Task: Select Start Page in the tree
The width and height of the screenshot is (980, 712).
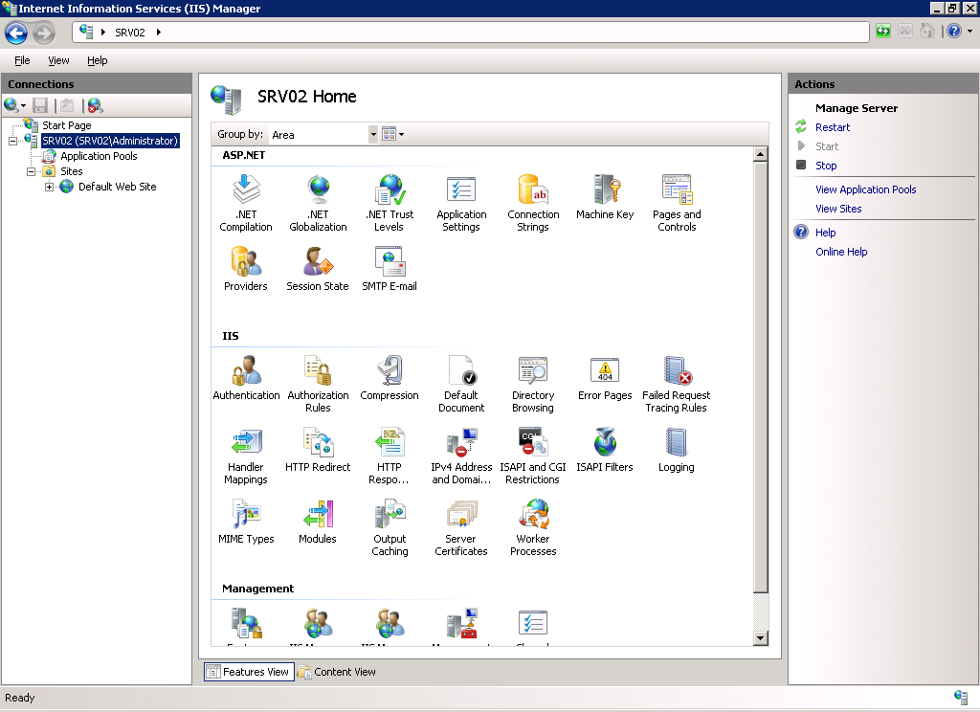Action: (x=66, y=125)
